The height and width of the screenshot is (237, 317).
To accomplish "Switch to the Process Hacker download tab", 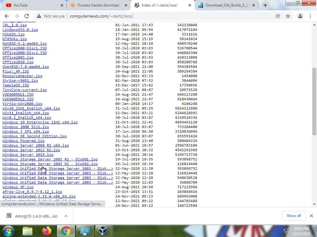I will 98,5.
